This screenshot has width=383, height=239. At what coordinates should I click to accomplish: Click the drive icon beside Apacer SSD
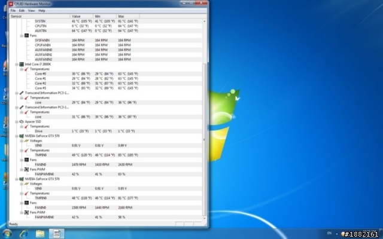(x=22, y=121)
